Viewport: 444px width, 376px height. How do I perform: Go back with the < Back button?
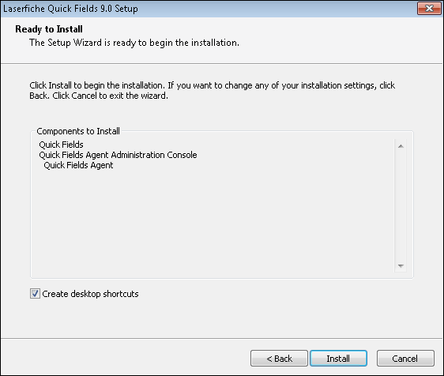(x=279, y=359)
